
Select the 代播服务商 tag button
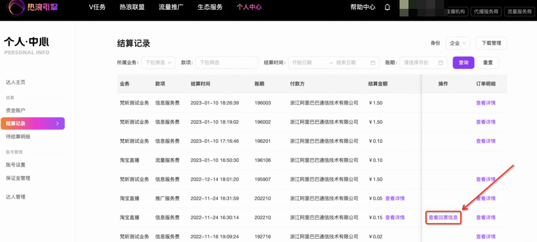pyautogui.click(x=486, y=12)
